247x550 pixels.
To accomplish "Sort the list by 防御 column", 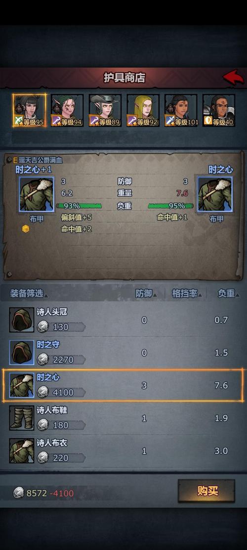I will [x=146, y=294].
